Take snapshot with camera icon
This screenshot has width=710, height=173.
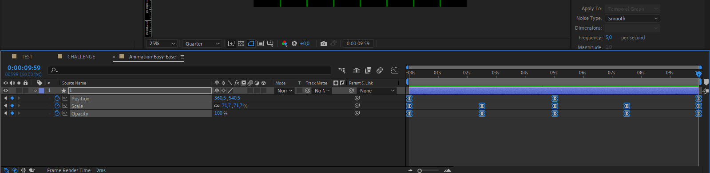coord(324,43)
